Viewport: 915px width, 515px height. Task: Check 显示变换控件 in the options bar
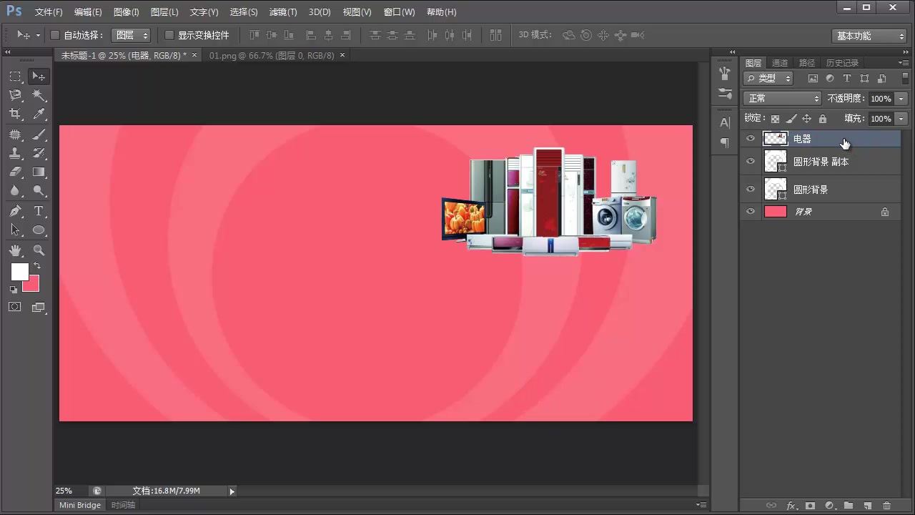pos(169,34)
